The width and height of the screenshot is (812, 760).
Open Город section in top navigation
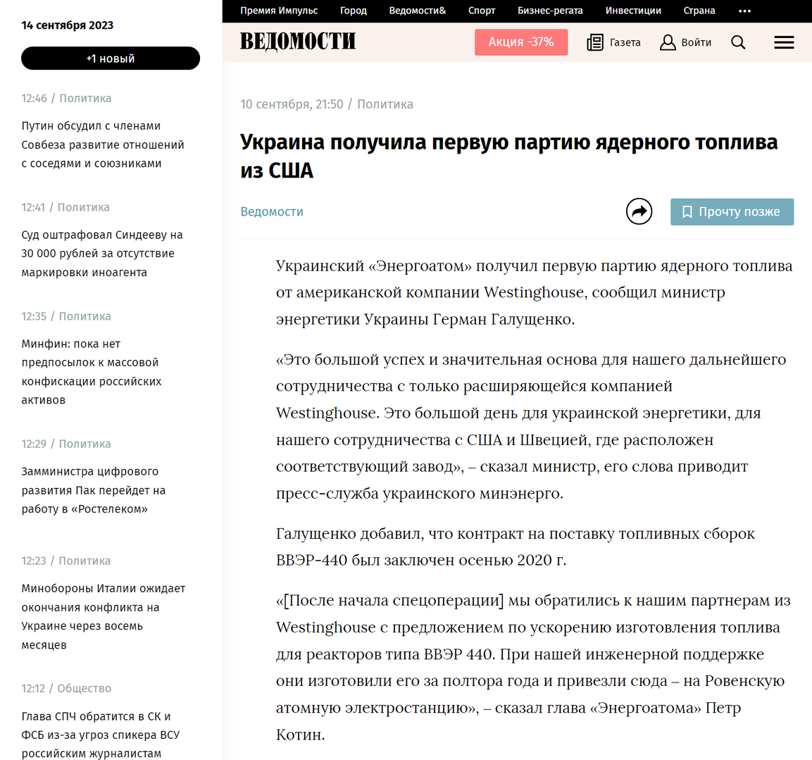click(x=353, y=11)
